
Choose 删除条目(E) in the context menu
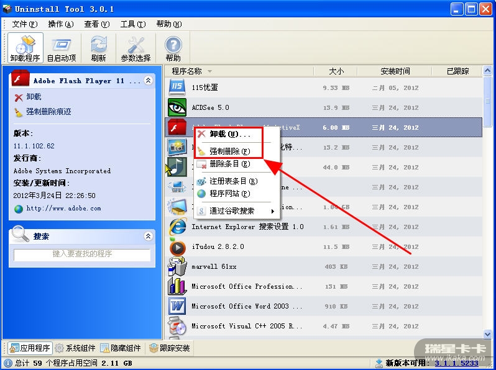pyautogui.click(x=237, y=164)
